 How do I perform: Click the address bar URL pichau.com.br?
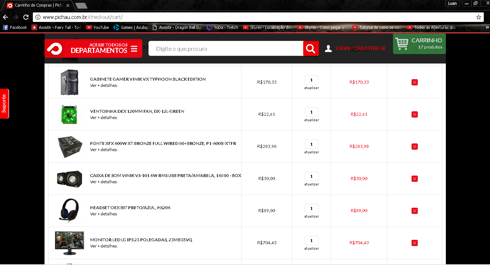(82, 17)
